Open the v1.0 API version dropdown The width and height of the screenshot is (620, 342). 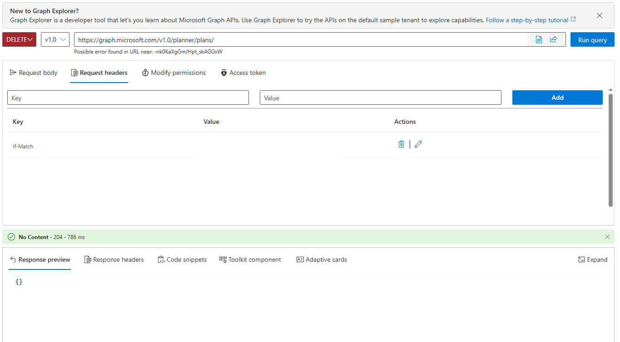click(55, 39)
